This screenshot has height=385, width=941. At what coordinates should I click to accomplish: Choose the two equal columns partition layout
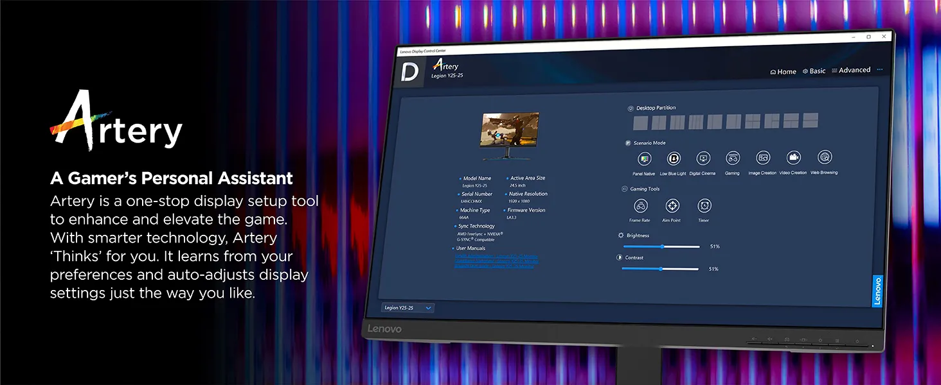659,123
